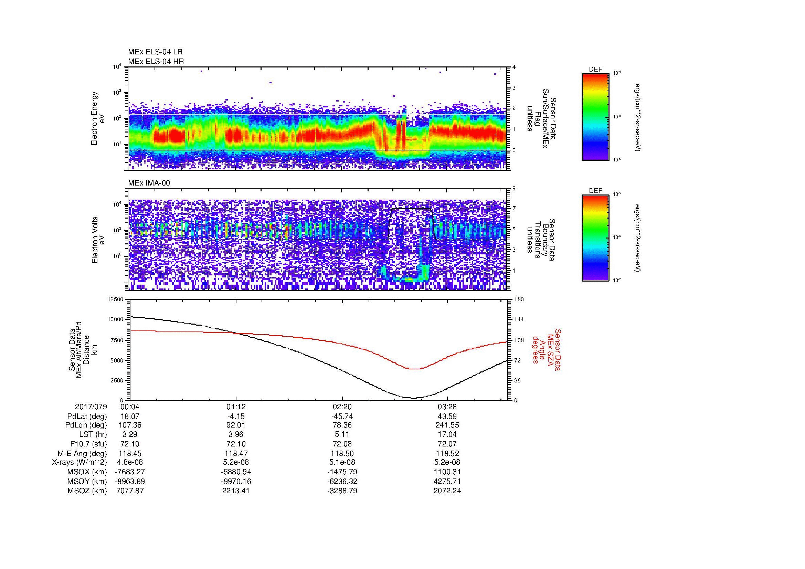Click the lower DEF ion color bar

tap(595, 238)
